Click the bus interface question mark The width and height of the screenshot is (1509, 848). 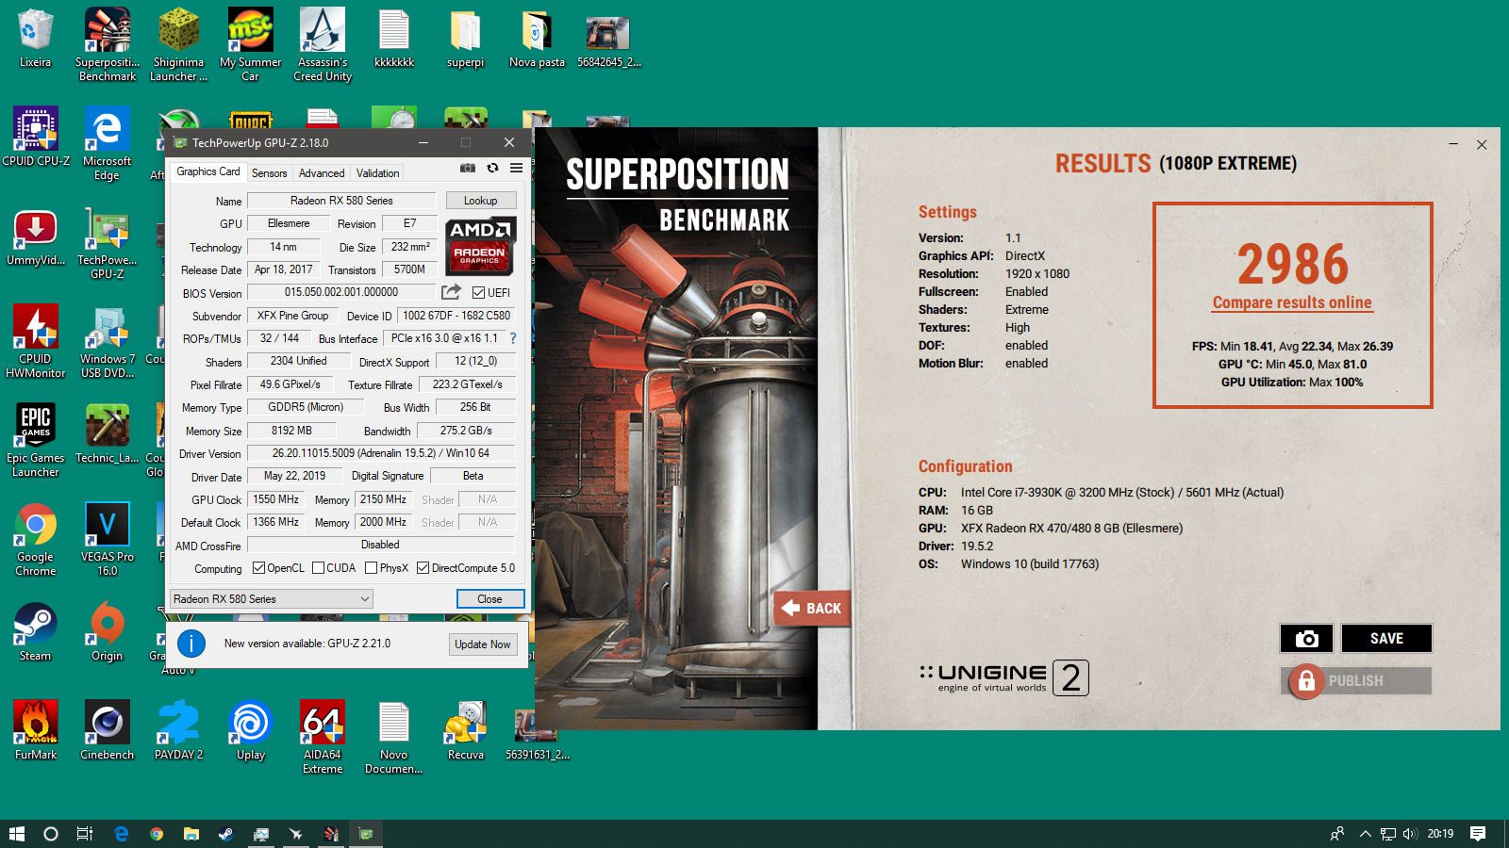pyautogui.click(x=513, y=338)
